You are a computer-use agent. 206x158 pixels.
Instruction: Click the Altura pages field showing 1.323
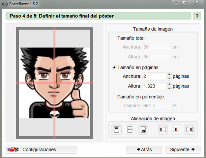click(x=155, y=86)
